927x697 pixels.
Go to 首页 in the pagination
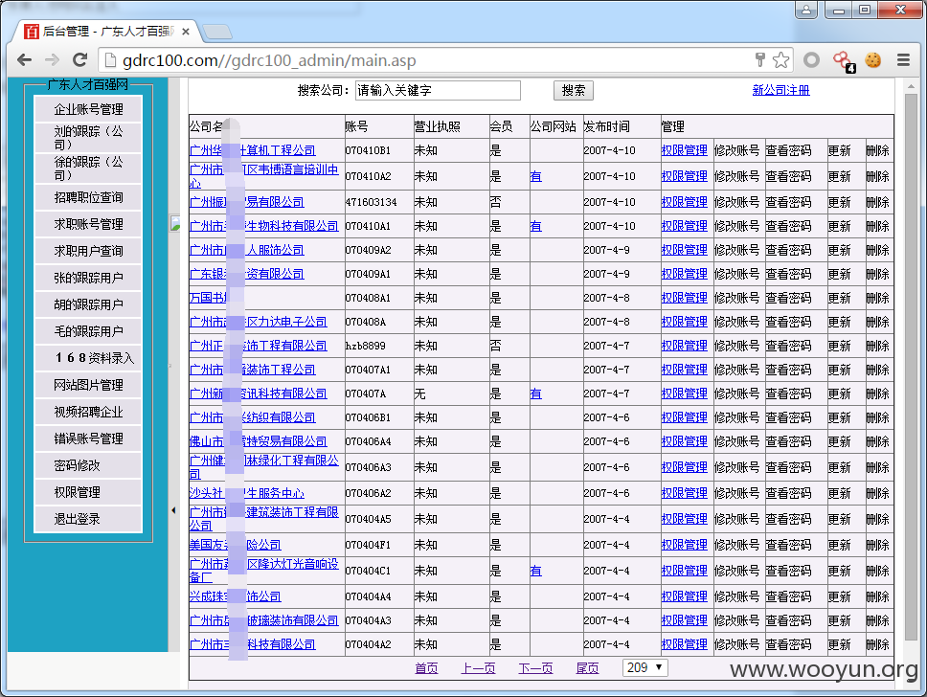[x=426, y=668]
